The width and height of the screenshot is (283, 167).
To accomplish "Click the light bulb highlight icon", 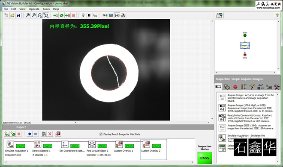I will (x=83, y=15).
